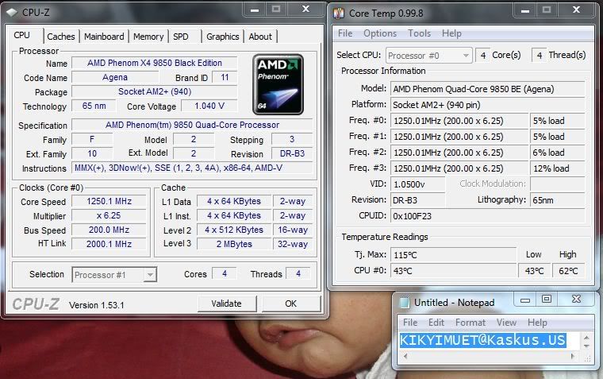Click the Level 2 cache value 4 x 512 KBytes

tap(234, 230)
